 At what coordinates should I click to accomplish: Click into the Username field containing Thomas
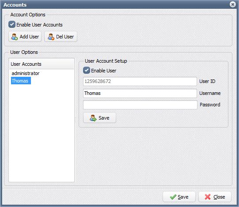[x=140, y=93]
